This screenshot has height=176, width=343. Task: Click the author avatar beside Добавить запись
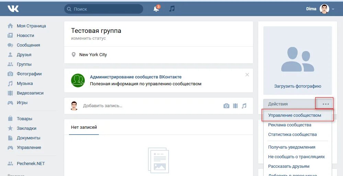point(75,106)
